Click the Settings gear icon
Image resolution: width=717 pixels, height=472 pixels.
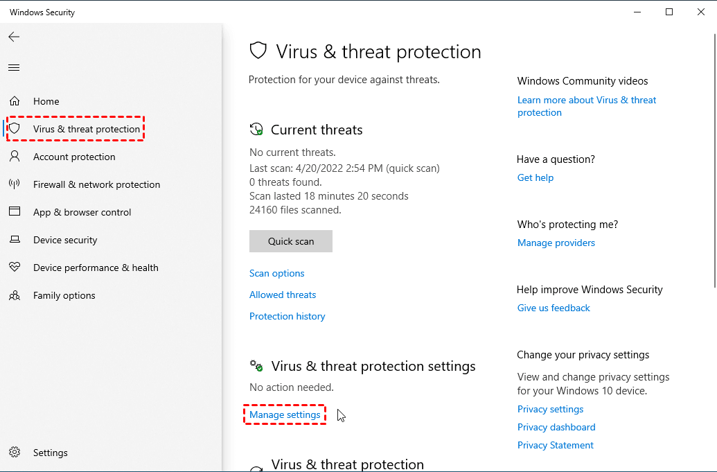coord(15,453)
